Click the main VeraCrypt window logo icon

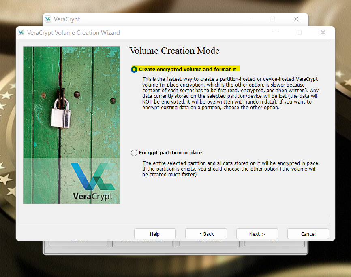[x=48, y=19]
